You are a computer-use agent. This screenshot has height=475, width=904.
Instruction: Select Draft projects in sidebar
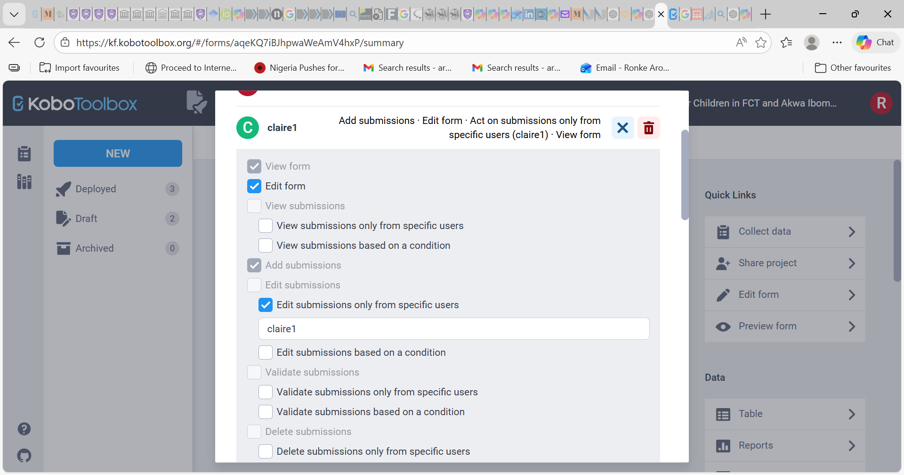click(86, 219)
